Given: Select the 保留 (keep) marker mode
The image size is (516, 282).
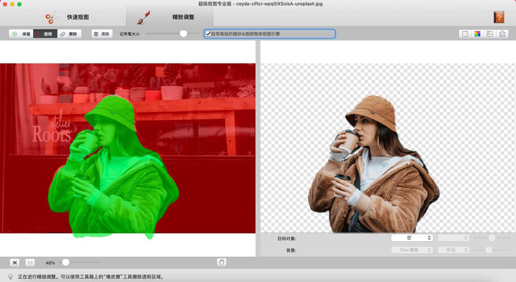Looking at the screenshot, I should (21, 34).
